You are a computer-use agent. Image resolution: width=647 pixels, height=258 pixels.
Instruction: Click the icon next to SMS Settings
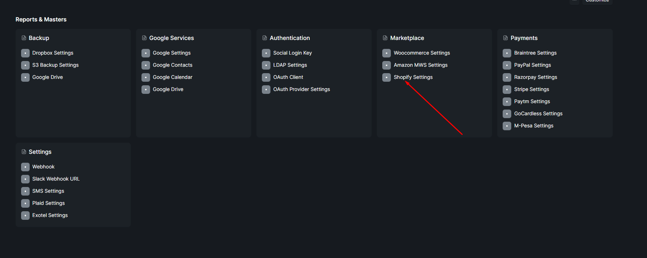click(x=25, y=191)
